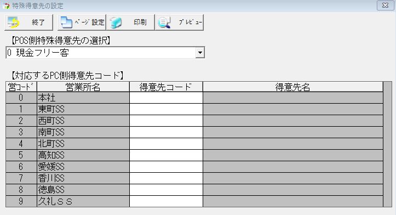Select the 愛媛SS office name cell
Screen dimensions: 396x215
pos(83,167)
